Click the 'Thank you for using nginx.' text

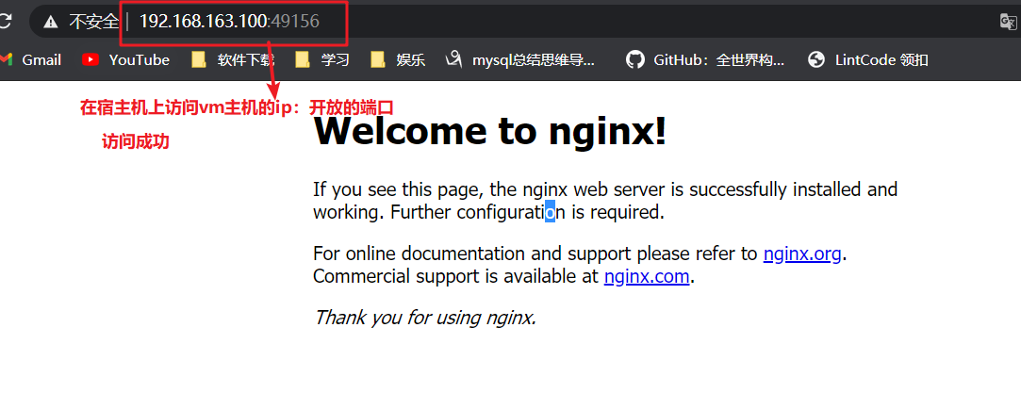424,318
